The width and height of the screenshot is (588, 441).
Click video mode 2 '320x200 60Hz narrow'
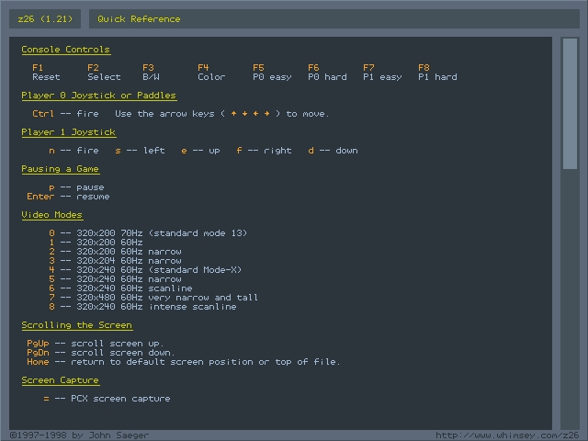pos(115,252)
